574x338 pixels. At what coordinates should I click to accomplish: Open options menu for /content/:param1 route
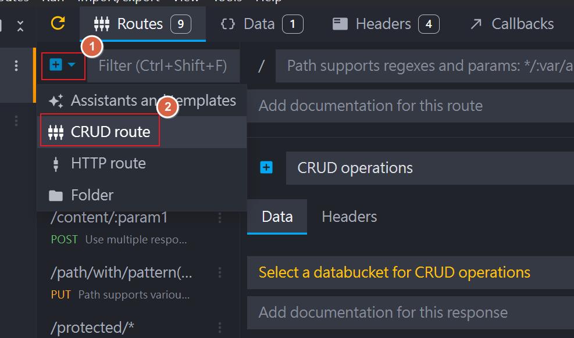click(220, 218)
